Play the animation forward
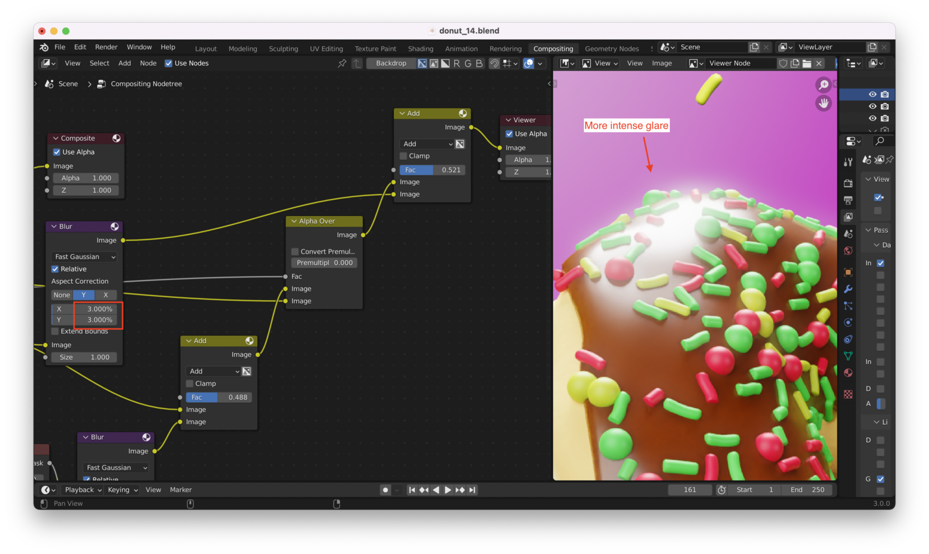 pyautogui.click(x=448, y=490)
